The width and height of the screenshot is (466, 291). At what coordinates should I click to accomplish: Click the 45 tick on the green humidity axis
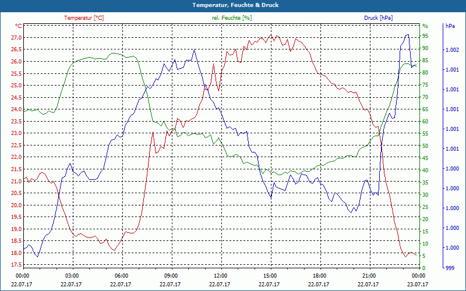425,158
